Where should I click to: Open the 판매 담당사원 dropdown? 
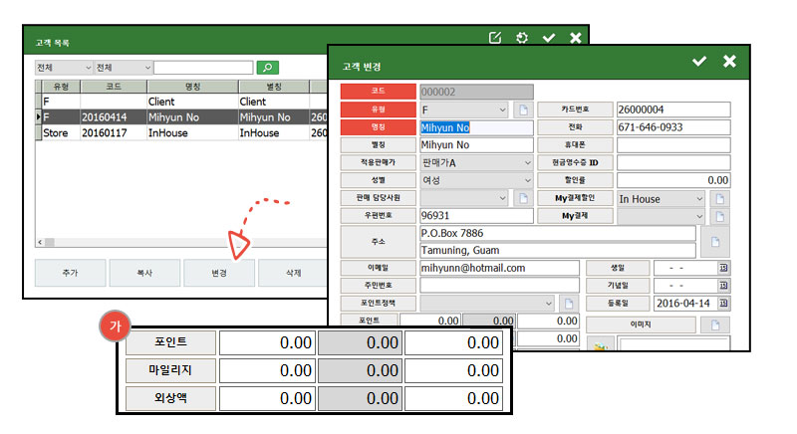(x=464, y=198)
